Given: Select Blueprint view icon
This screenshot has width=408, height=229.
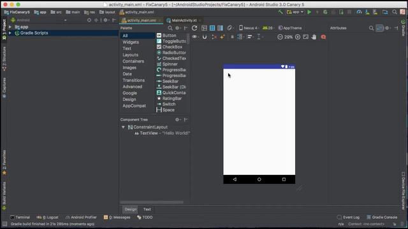Looking at the screenshot, I should point(212,28).
